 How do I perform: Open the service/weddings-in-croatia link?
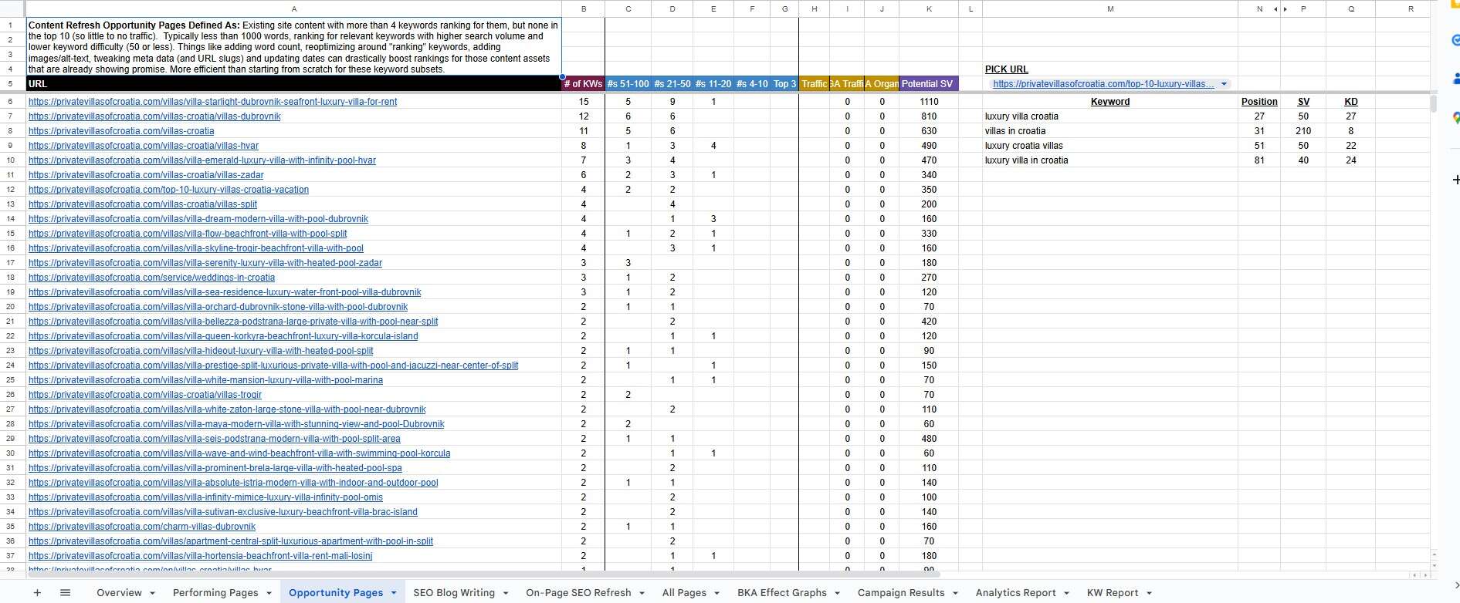click(151, 278)
